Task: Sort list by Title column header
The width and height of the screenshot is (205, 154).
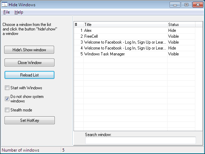Action: [x=125, y=24]
